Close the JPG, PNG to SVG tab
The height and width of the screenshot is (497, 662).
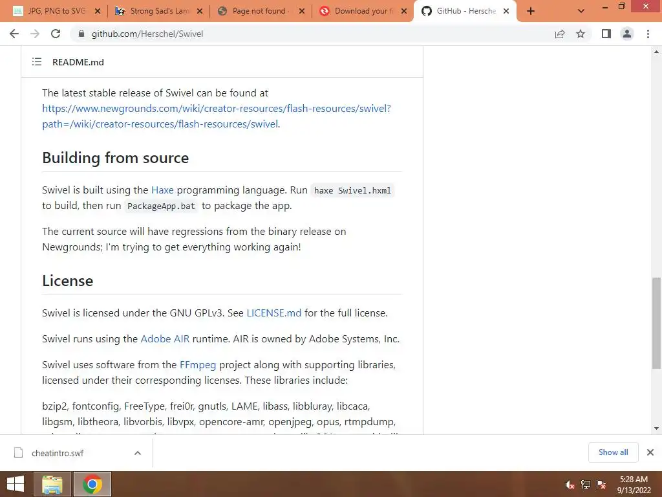[98, 11]
